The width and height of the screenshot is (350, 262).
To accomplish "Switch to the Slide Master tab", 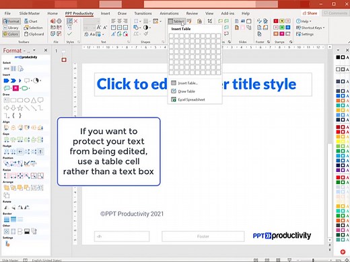I will click(30, 13).
